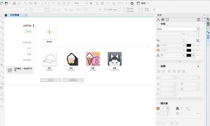This screenshot has height=126, width=210.
Task: Click the 从模板新建 button
Action: 73,80
